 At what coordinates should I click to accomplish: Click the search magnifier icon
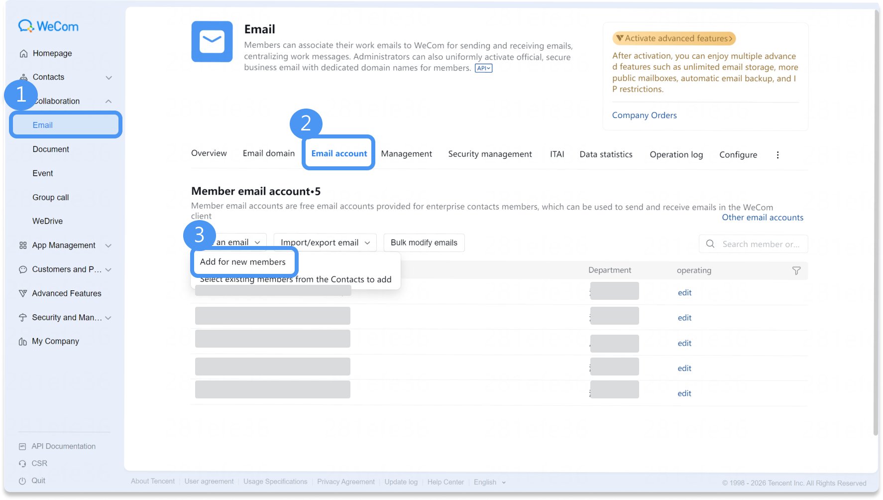pyautogui.click(x=710, y=244)
